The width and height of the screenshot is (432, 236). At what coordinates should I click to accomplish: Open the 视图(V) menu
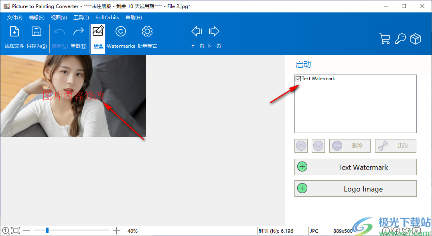coord(59,18)
